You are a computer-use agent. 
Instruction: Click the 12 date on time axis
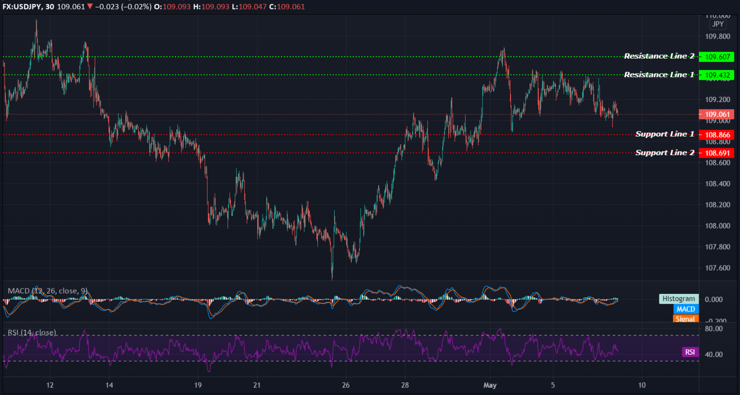[x=50, y=385]
